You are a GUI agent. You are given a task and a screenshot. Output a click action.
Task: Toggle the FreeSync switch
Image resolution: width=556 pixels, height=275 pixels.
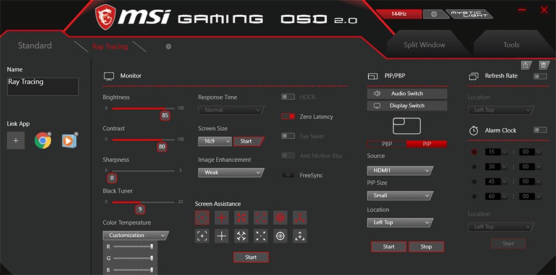pos(288,175)
